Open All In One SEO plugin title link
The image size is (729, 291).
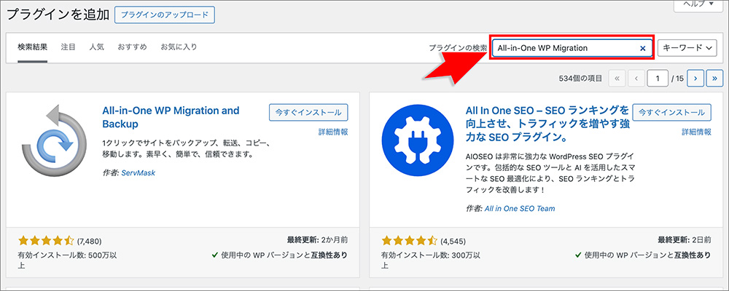[x=547, y=124]
